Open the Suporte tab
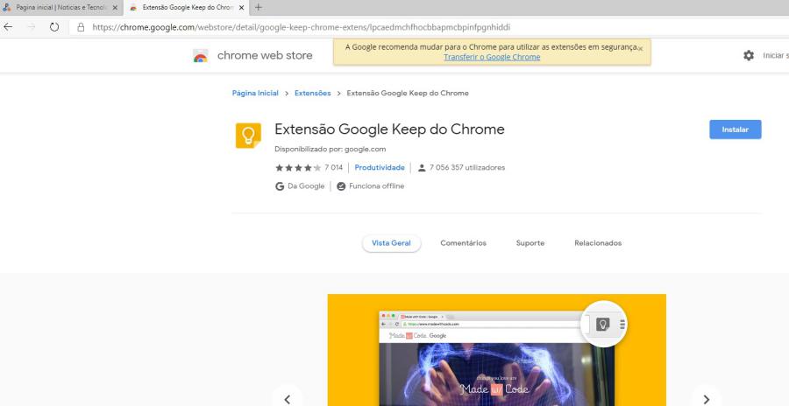The height and width of the screenshot is (406, 789). click(x=530, y=243)
